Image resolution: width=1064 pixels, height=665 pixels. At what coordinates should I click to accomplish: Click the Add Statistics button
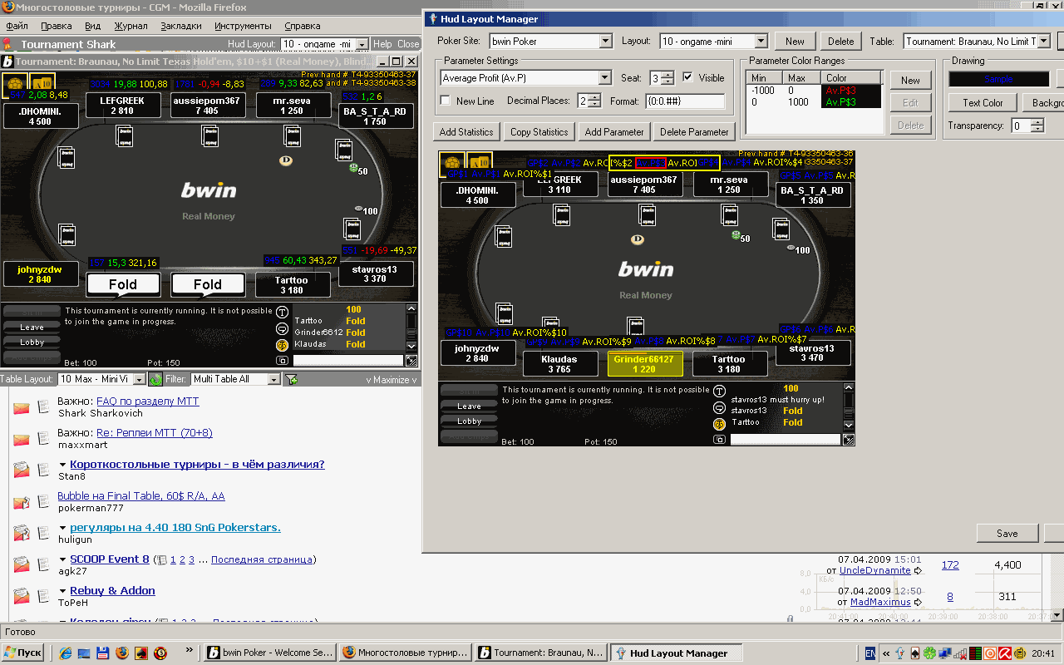tap(466, 131)
